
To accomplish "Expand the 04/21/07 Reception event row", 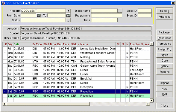I will (x=5, y=87).
